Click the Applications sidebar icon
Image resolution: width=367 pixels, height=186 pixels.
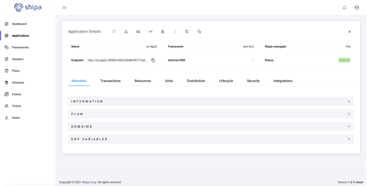[x=6, y=36]
